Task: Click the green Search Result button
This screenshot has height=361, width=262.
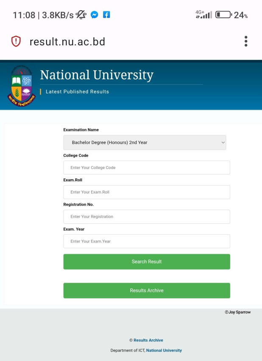Action: (x=147, y=261)
